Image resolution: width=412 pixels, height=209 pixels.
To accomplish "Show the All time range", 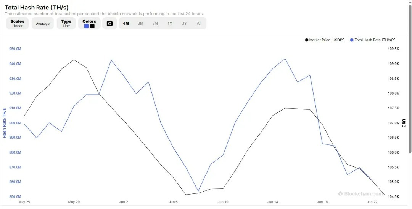I will pyautogui.click(x=199, y=24).
